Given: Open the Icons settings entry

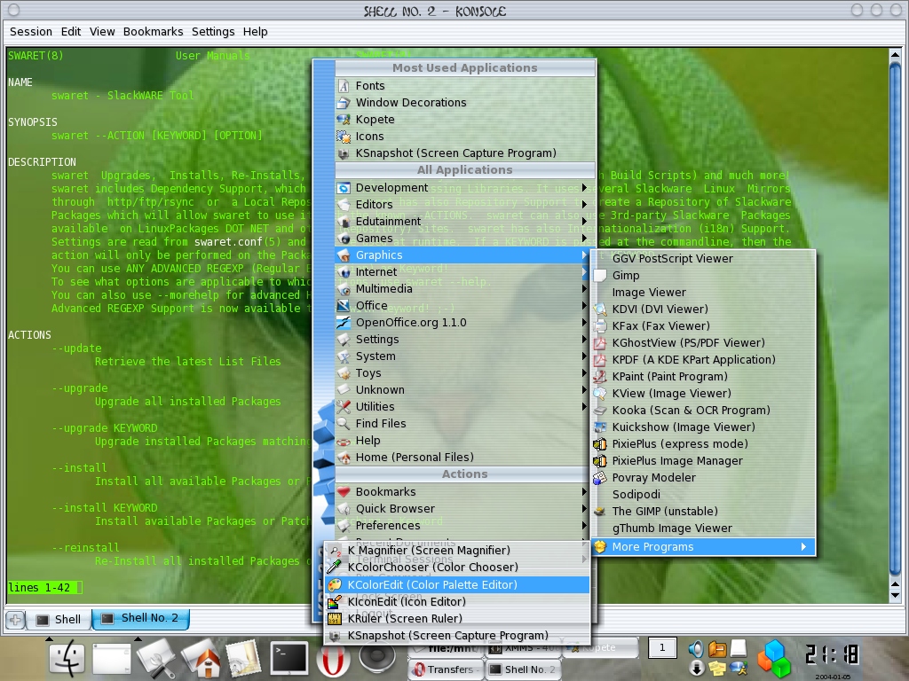Looking at the screenshot, I should pyautogui.click(x=465, y=136).
